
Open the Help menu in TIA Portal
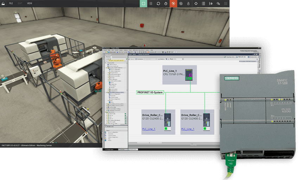coord(152,50)
